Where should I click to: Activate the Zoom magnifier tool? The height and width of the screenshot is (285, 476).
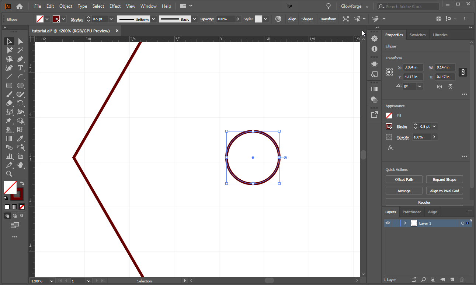point(9,174)
